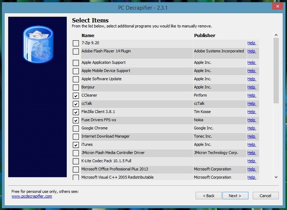Screen dimensions: 287x210
Task: Open Help link for K-Lite Codec Pack
Action: click(252, 161)
